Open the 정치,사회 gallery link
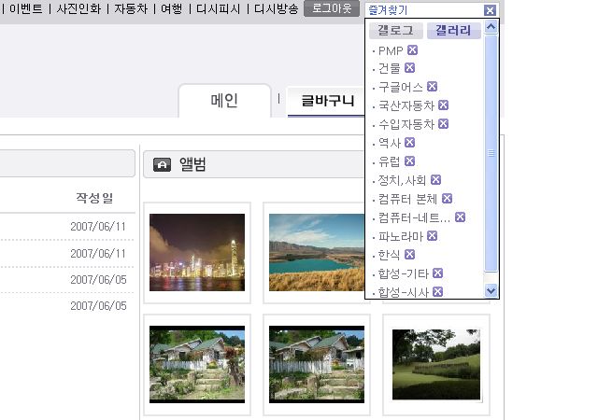Screen dimensions: 598x420 pyautogui.click(x=402, y=180)
